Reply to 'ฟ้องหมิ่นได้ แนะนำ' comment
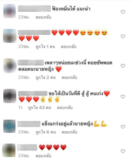This screenshot has height=165, width=132. pos(43,17)
